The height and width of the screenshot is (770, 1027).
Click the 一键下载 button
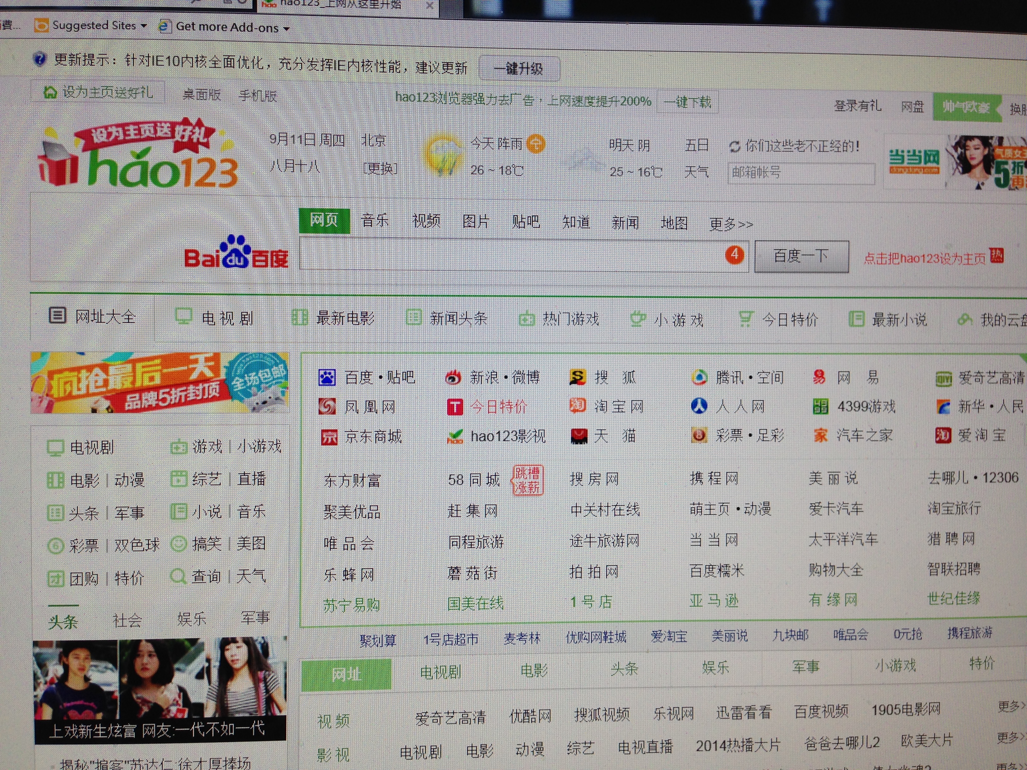click(687, 102)
